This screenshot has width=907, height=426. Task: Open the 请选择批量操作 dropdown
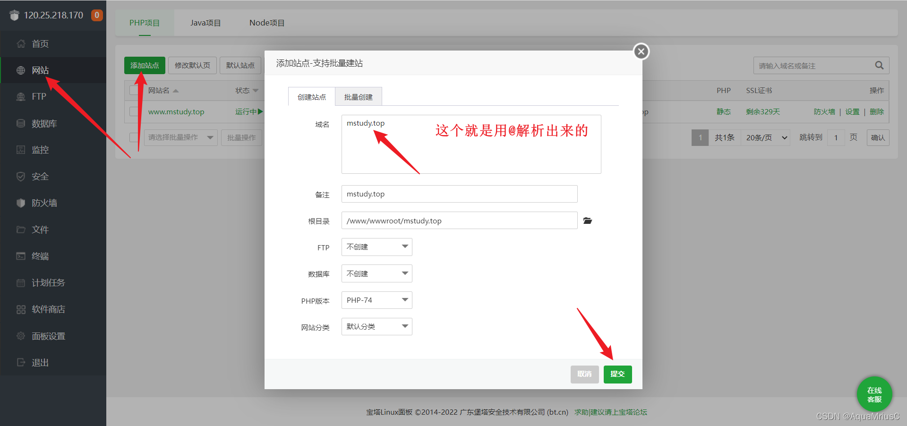point(180,137)
